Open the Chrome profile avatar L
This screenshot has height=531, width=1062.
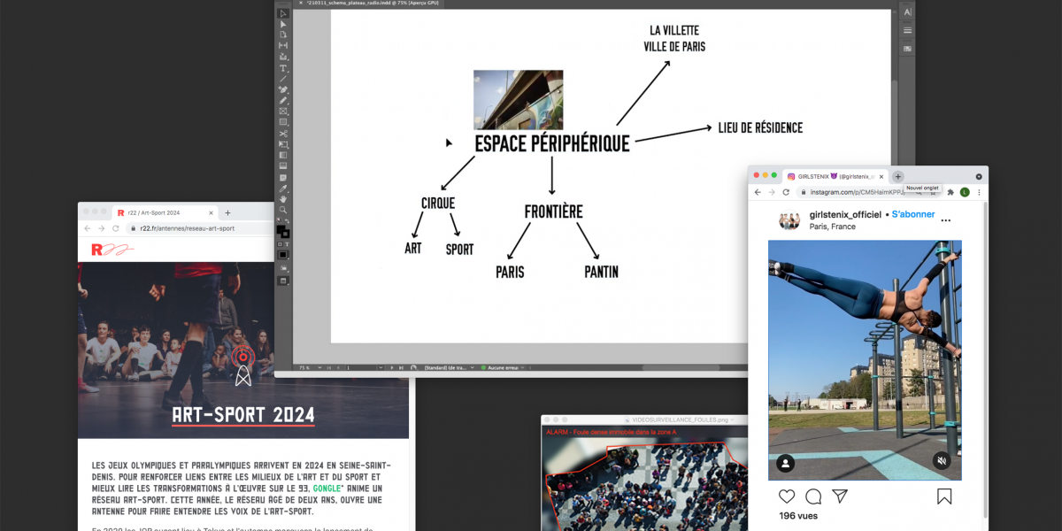point(965,192)
